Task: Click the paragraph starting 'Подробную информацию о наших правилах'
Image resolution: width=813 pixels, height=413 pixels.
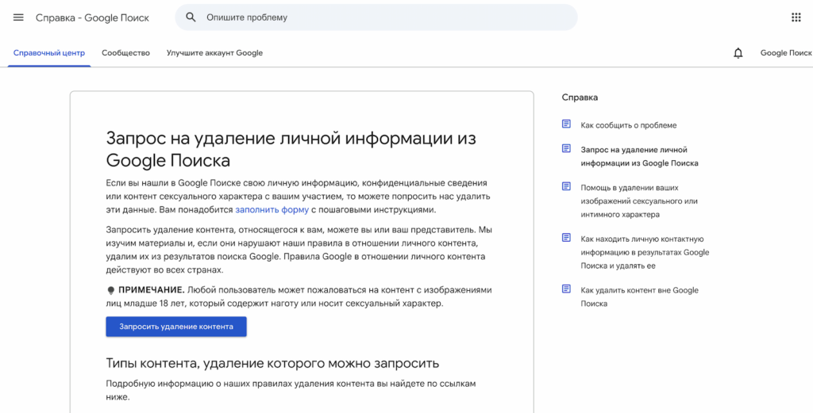Action: click(291, 391)
